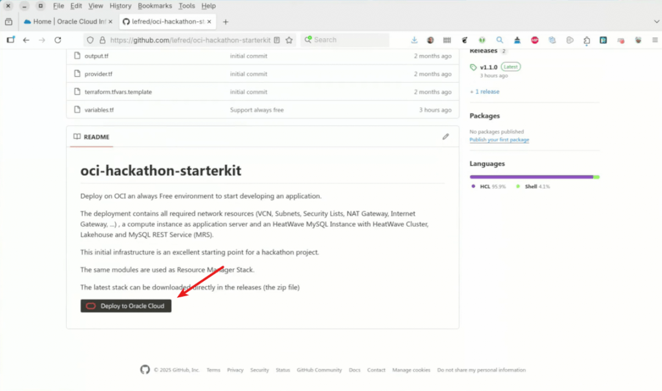This screenshot has width=662, height=391.
Task: Close the oci-hackathon-starterkit tab
Action: pyautogui.click(x=209, y=21)
